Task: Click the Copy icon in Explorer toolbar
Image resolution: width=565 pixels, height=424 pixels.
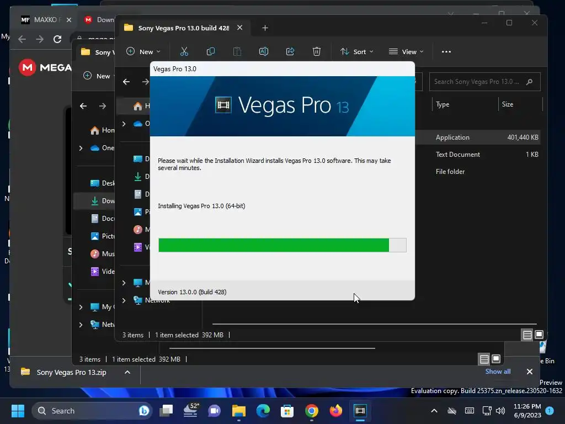Action: coord(211,51)
